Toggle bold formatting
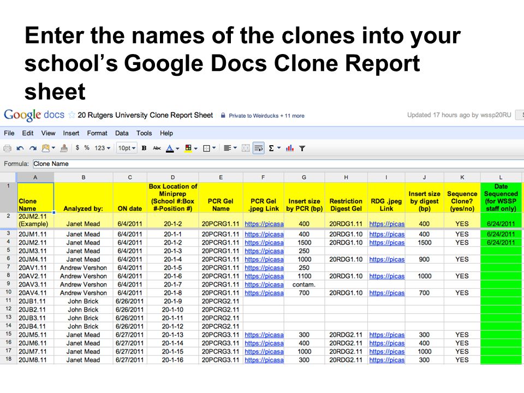524x393 pixels. point(144,148)
